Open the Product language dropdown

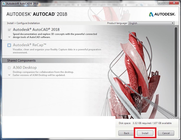point(151,23)
